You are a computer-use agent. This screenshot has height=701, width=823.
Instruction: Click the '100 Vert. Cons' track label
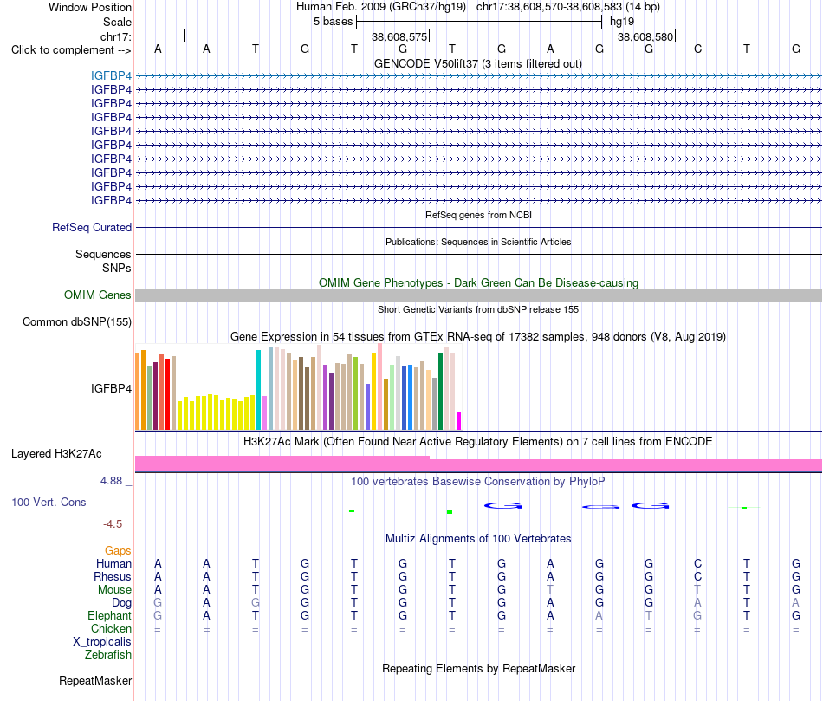[x=49, y=502]
